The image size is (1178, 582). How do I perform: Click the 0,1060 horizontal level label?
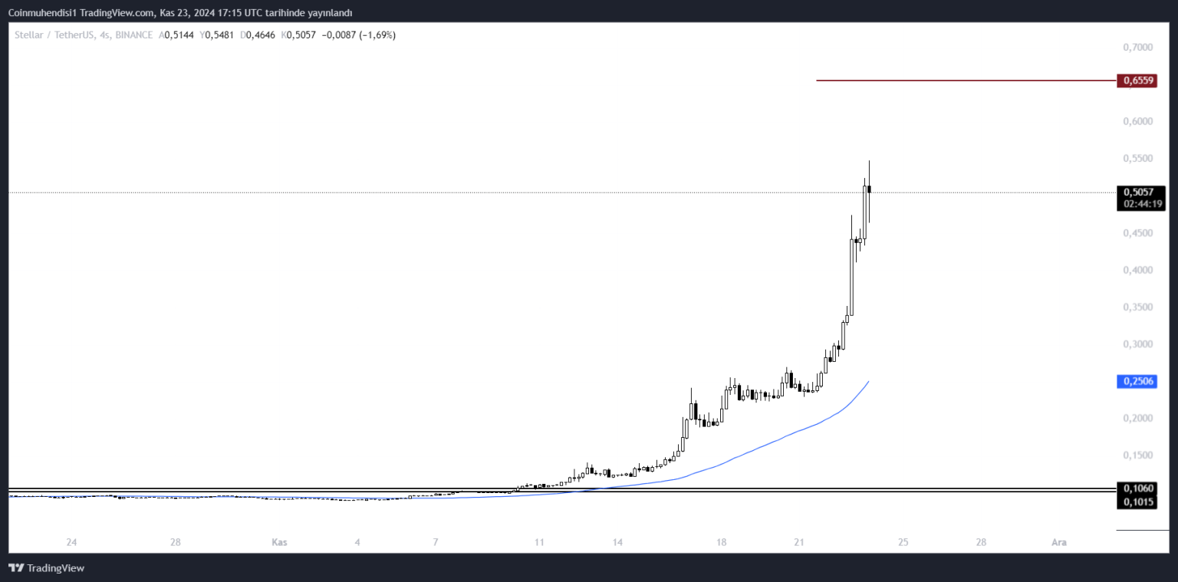(x=1139, y=488)
